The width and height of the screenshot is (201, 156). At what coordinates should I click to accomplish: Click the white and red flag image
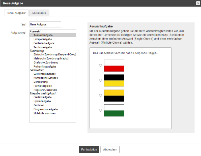coord(114,66)
